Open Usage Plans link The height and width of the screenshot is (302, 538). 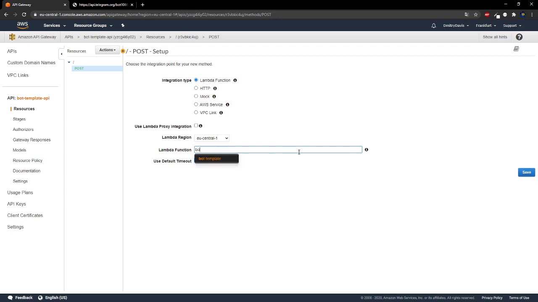pos(20,193)
